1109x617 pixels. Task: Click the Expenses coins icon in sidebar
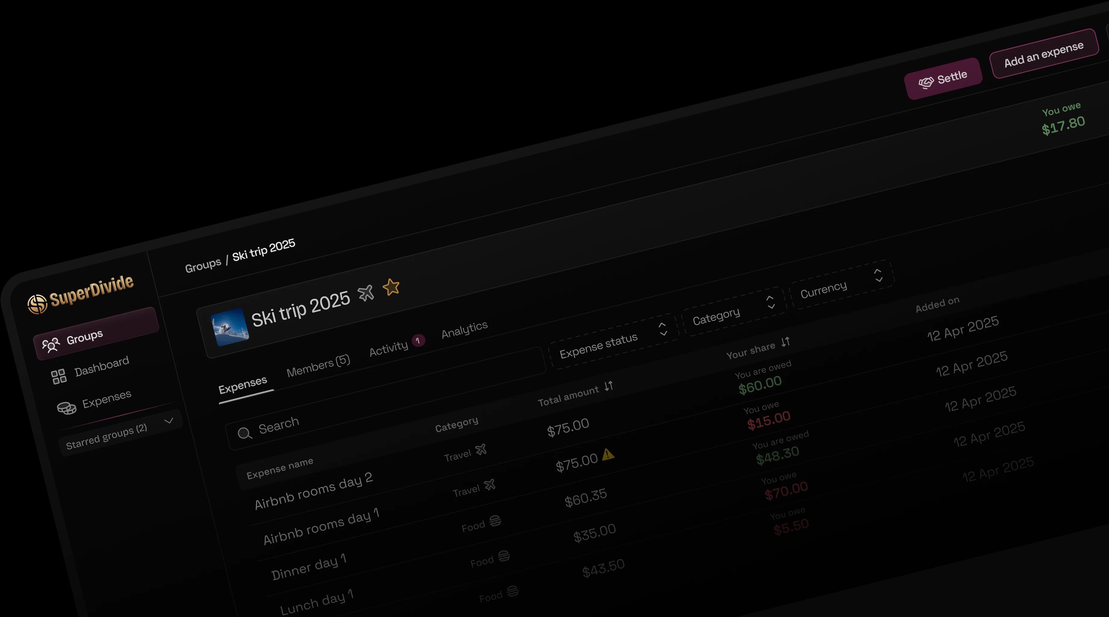coord(67,408)
